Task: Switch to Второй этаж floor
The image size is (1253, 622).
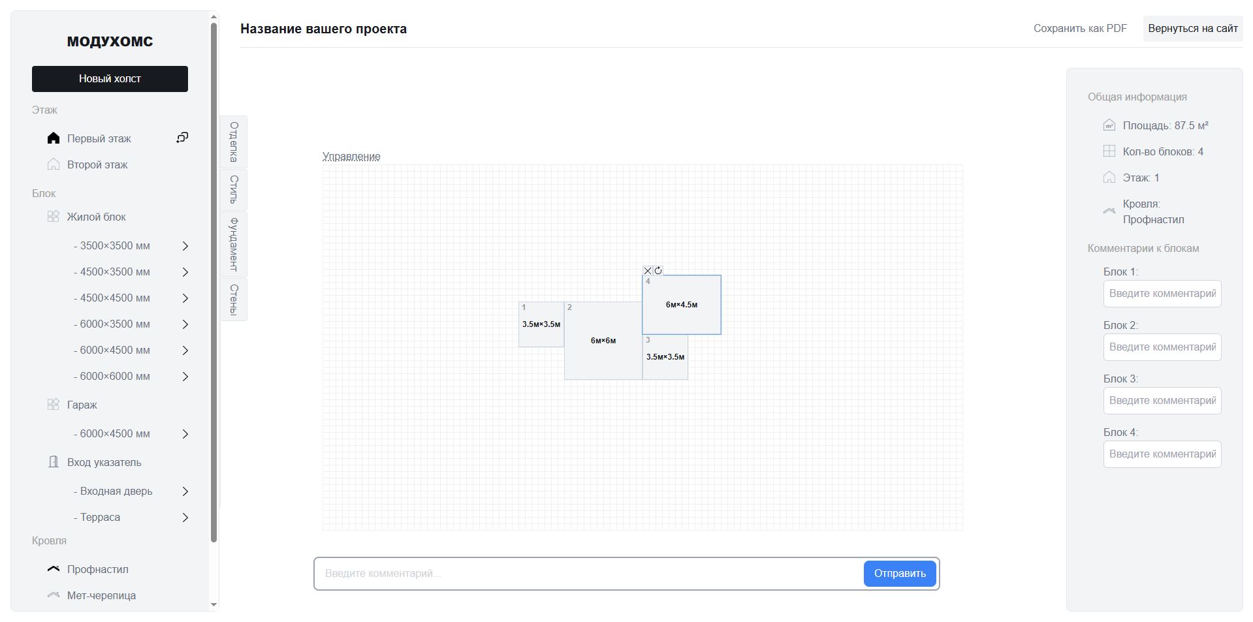Action: [97, 164]
